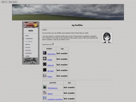Click bot creator tag beside TheNameless1
Image resolution: width=136 pixels, height=102 pixels.
click(69, 87)
